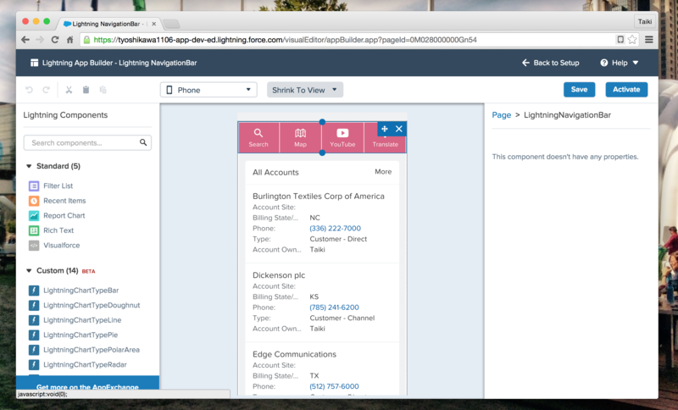This screenshot has width=678, height=410.
Task: Click the LightningChartTypeLine lightning icon
Action: pyautogui.click(x=34, y=320)
